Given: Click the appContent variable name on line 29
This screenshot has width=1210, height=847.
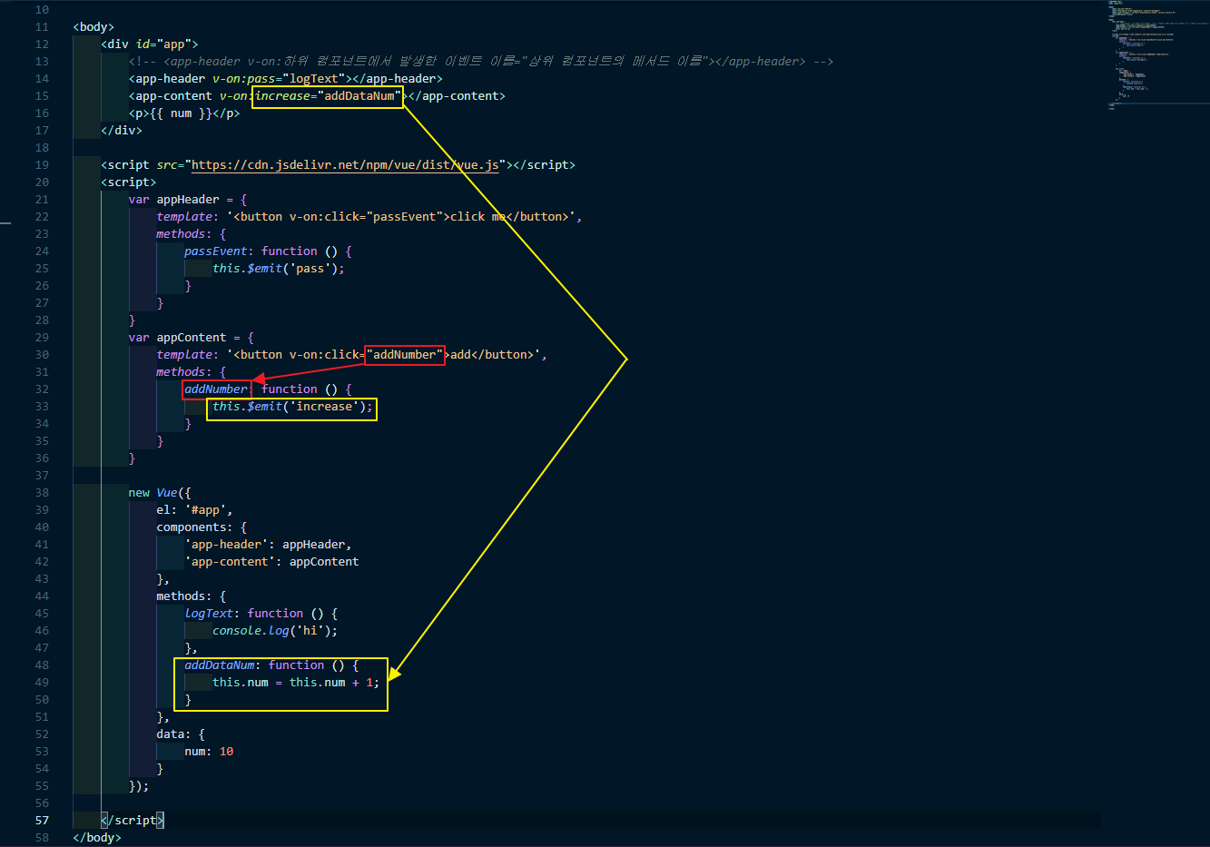Looking at the screenshot, I should [x=192, y=338].
